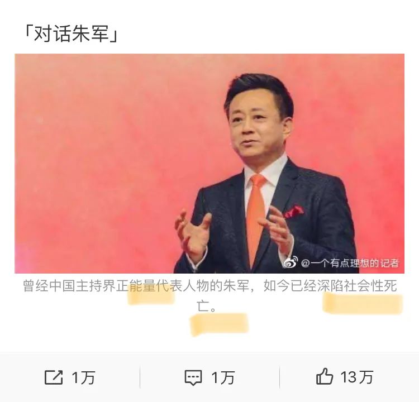The image size is (419, 402).
Task: Open the @一个有点理想的记者 watermark text
Action: 350,264
